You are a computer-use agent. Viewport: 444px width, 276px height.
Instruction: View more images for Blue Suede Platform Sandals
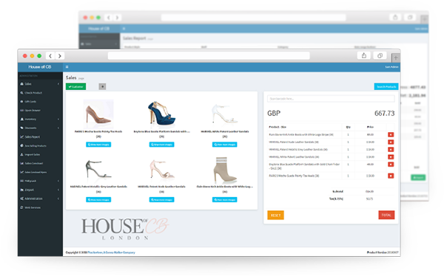point(161,145)
